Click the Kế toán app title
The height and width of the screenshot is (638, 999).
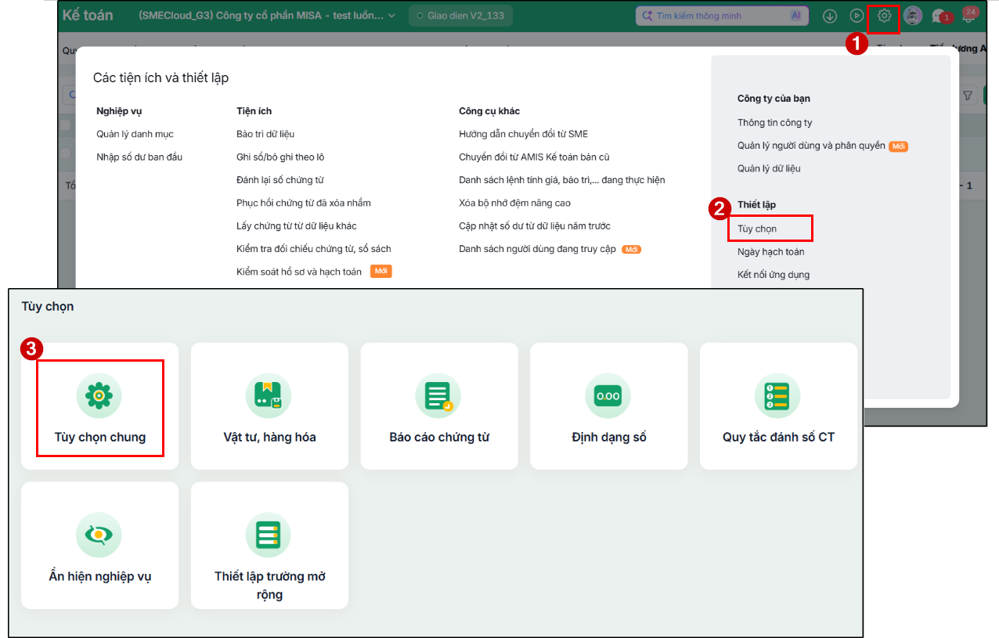(88, 16)
